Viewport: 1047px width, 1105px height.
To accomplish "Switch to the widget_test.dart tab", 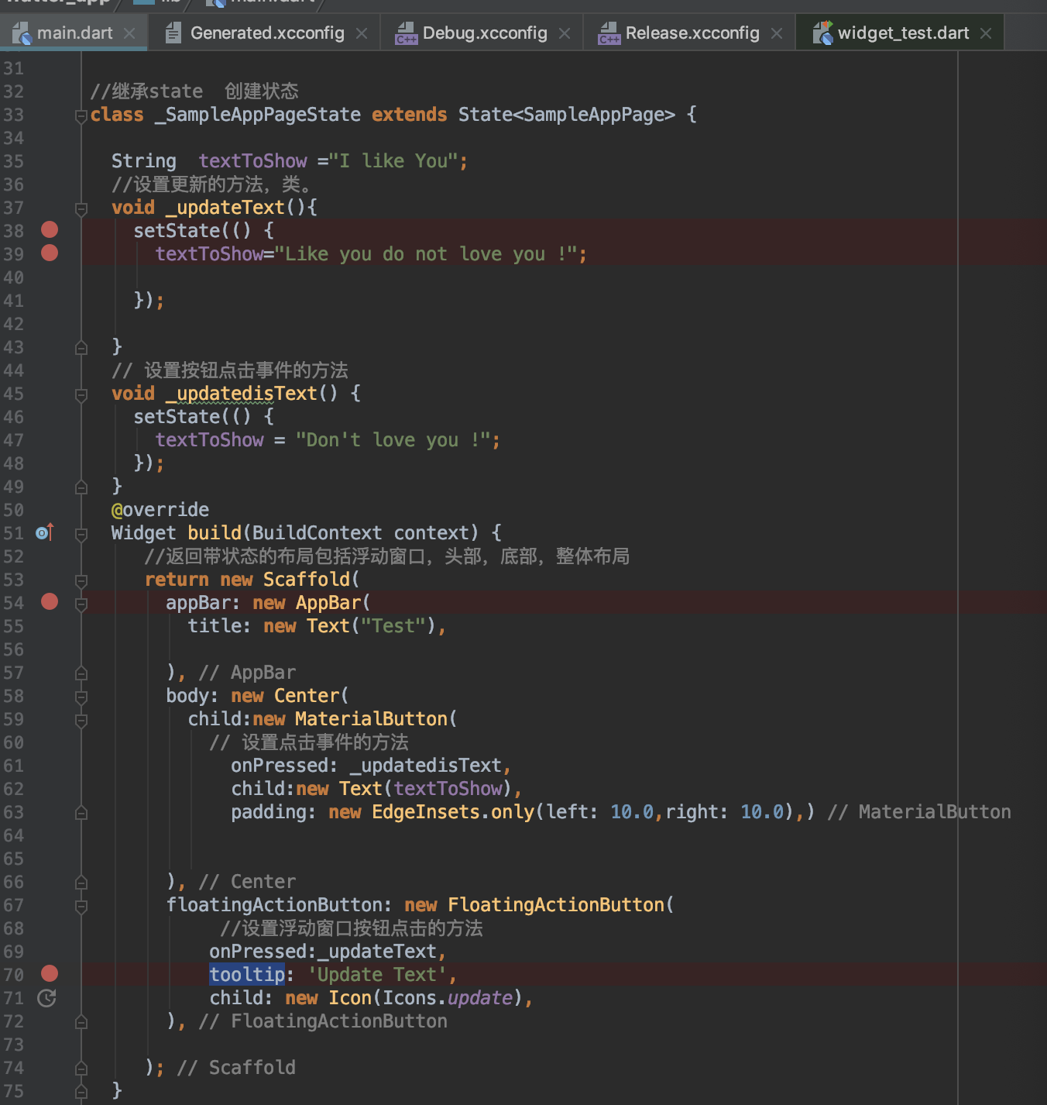I will click(902, 33).
